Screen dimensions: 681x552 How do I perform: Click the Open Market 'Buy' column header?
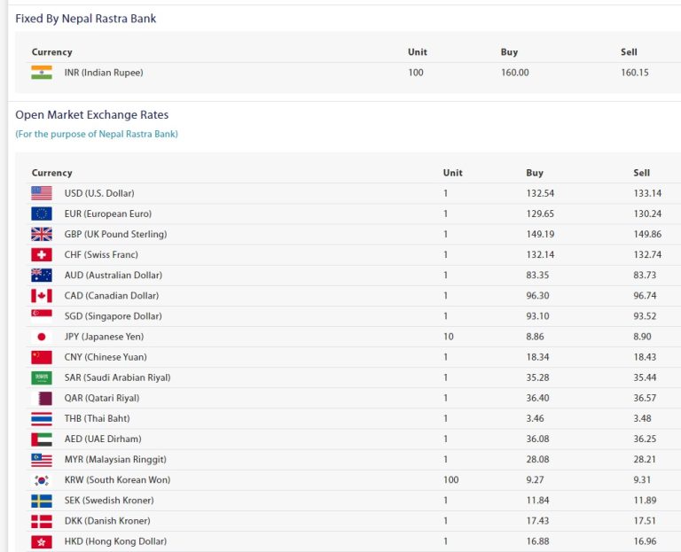[534, 173]
